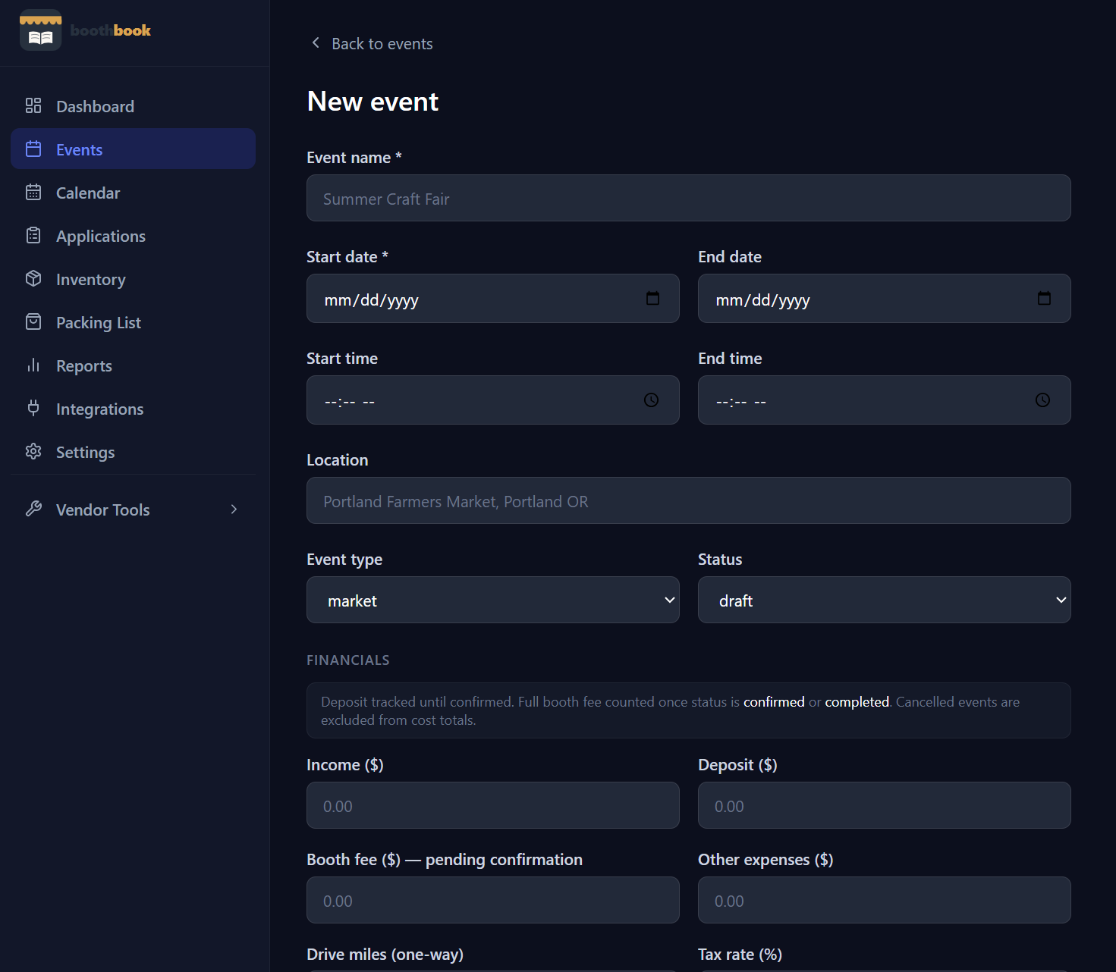Click the Integrations plug icon
This screenshot has width=1116, height=972.
[33, 408]
